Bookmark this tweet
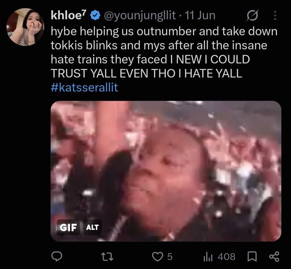Screen dimensions: 291x269 (x=252, y=256)
